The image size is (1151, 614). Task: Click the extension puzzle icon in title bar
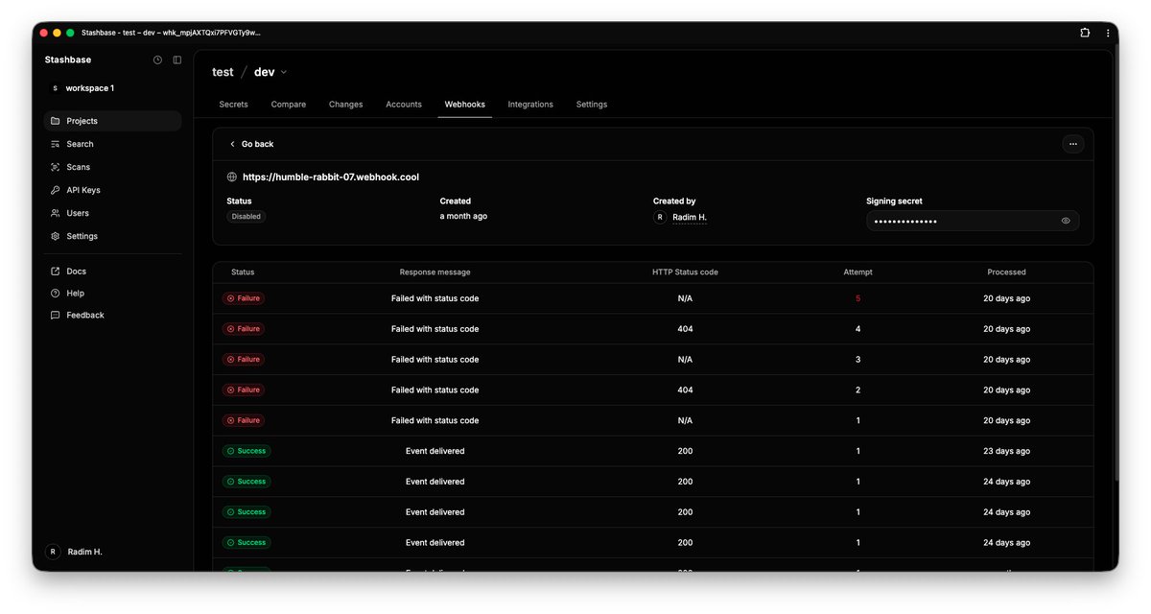pos(1085,33)
